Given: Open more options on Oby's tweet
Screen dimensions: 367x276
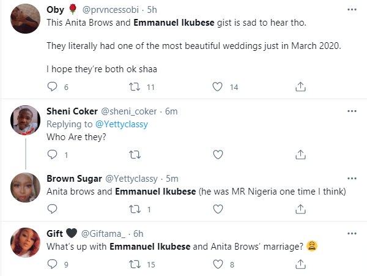Looking at the screenshot, I should (x=352, y=10).
